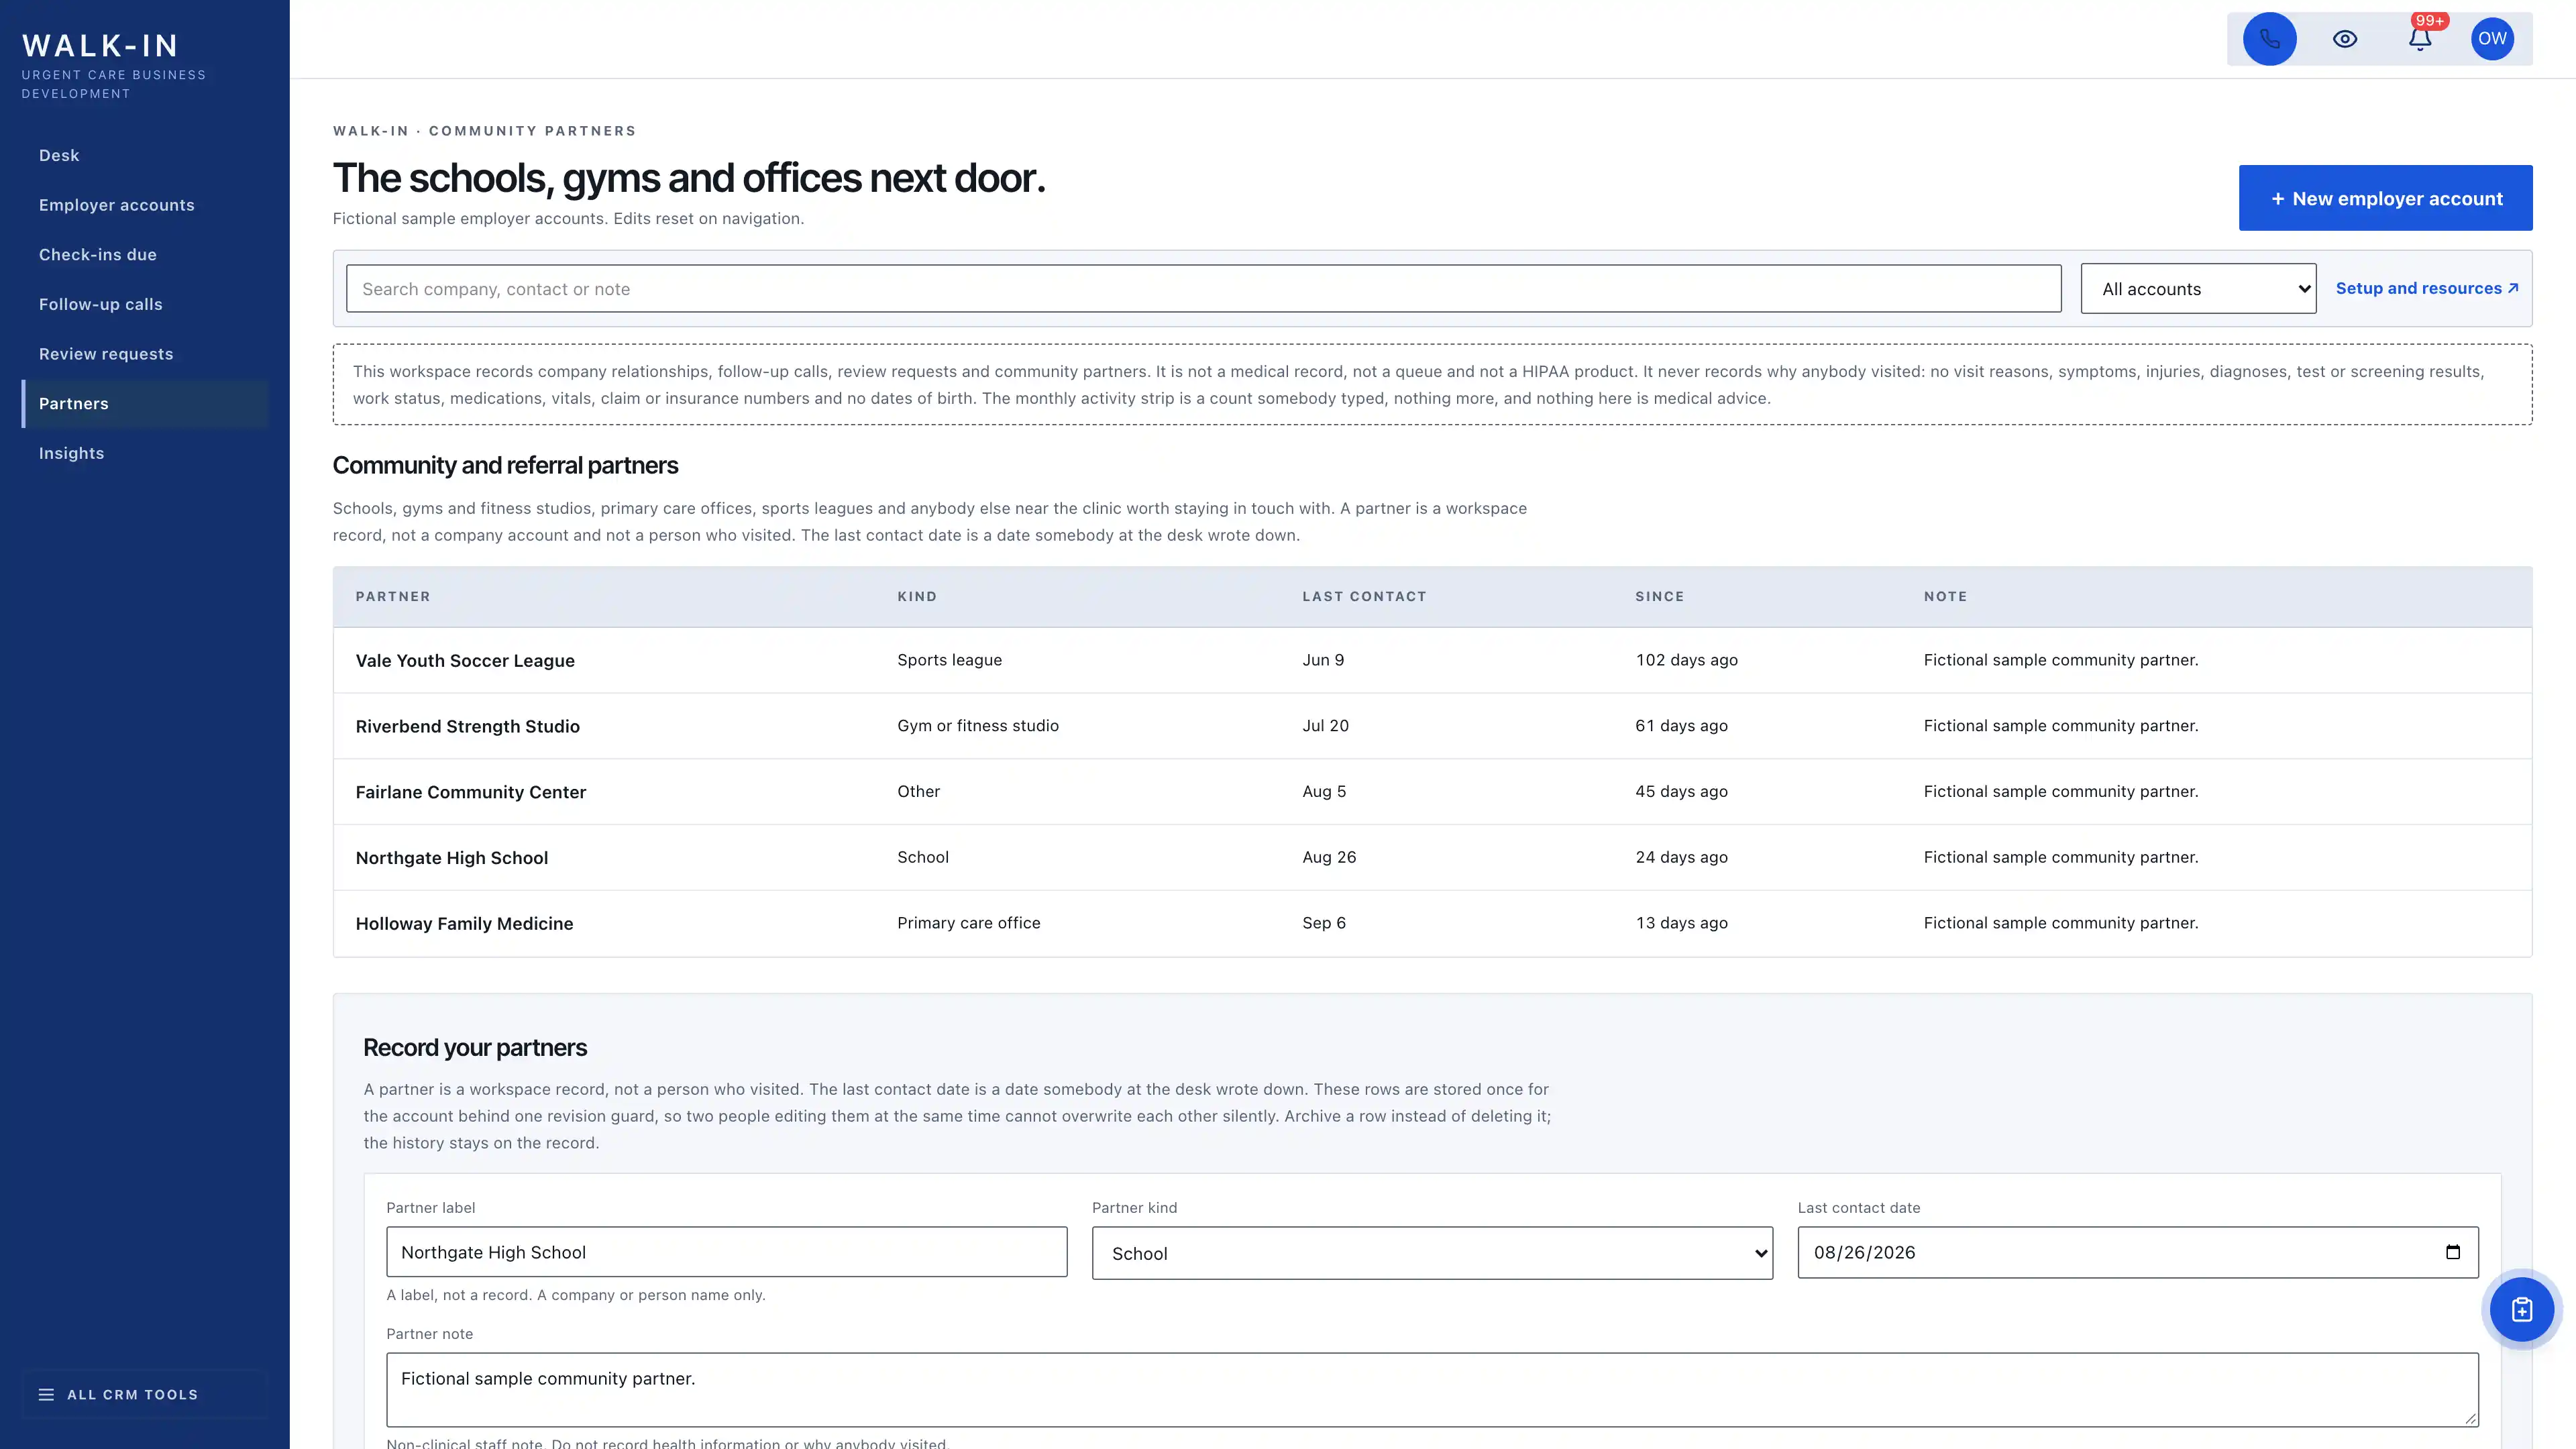2576x1449 pixels.
Task: Open the All accounts filter dropdown
Action: click(x=2198, y=288)
